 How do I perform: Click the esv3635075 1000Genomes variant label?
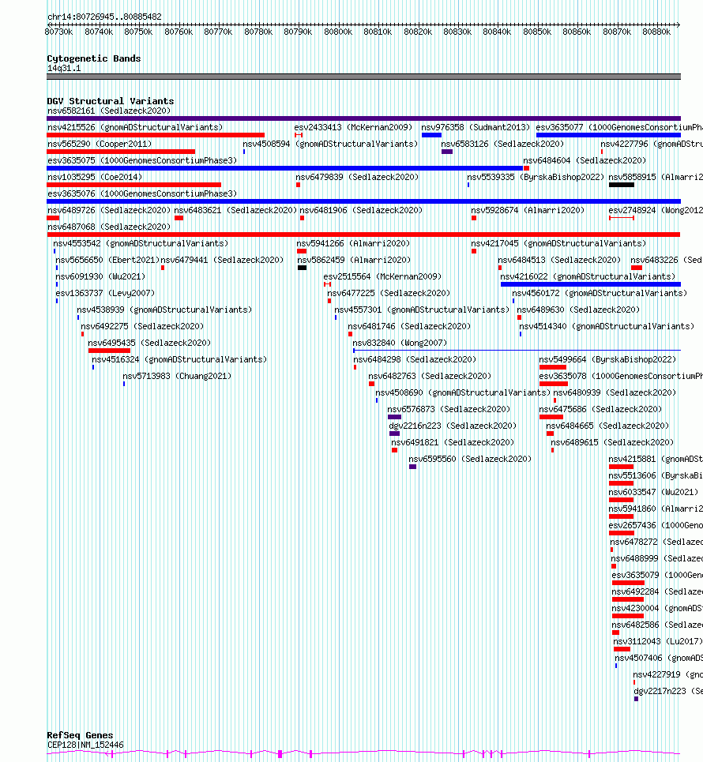coord(142,160)
